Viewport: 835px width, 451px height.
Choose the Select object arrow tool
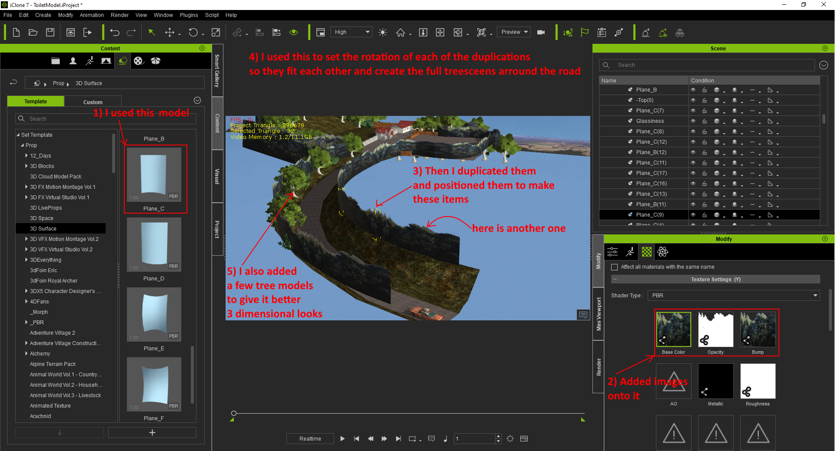(152, 33)
